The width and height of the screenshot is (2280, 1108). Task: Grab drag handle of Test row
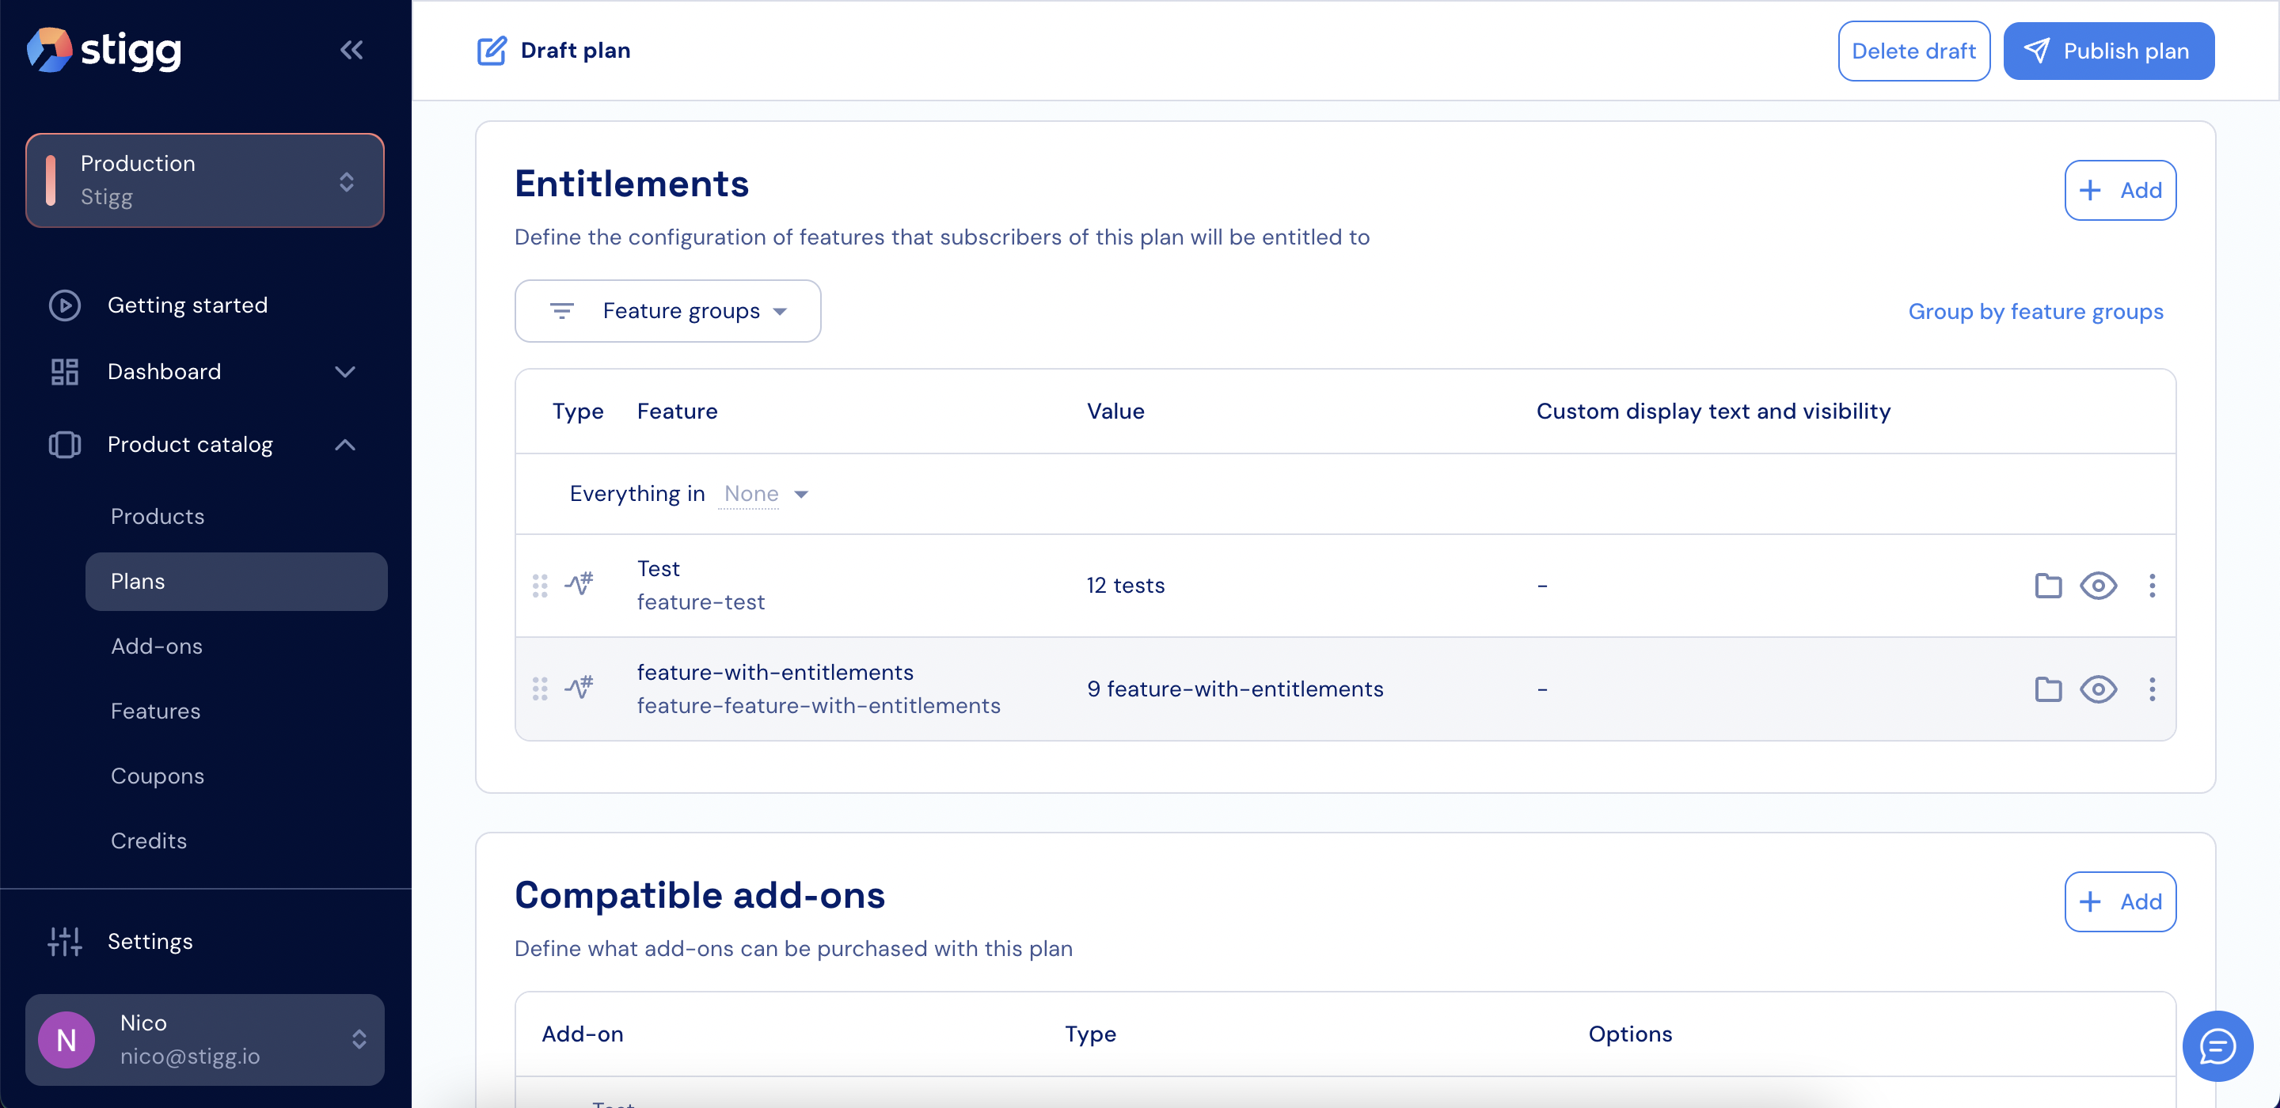(540, 585)
